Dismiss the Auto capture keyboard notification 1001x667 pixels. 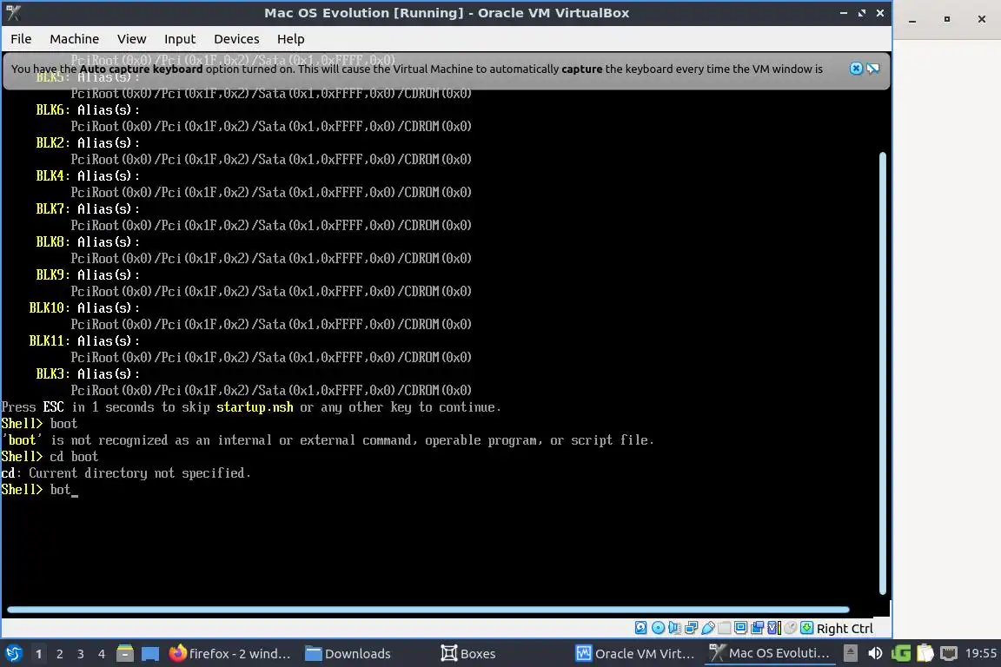[856, 69]
